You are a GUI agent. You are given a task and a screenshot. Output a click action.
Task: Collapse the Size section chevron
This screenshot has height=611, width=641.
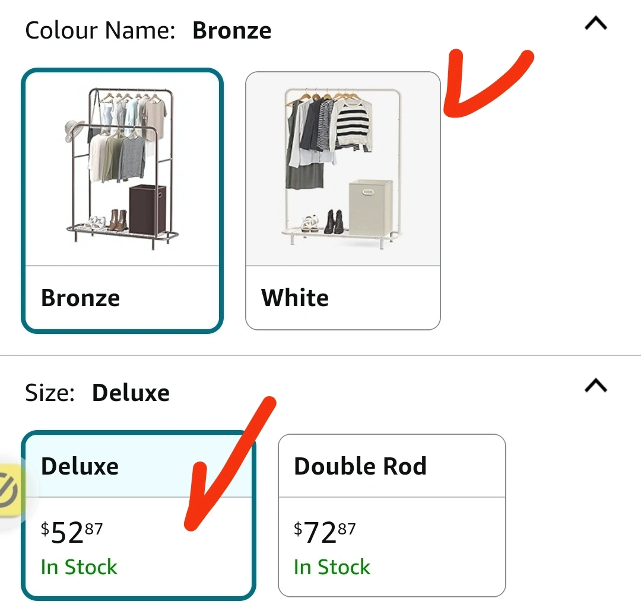coord(596,386)
